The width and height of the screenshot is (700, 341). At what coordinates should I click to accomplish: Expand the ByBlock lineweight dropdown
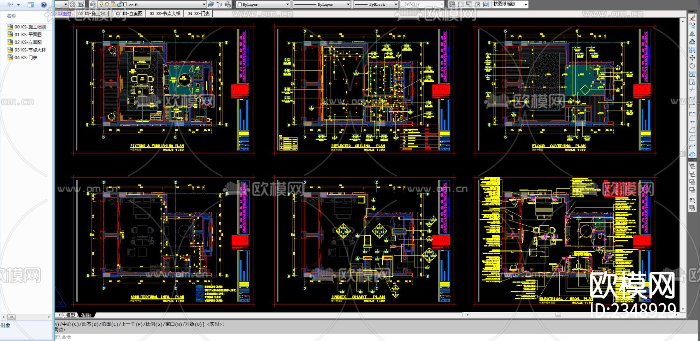tap(376, 4)
